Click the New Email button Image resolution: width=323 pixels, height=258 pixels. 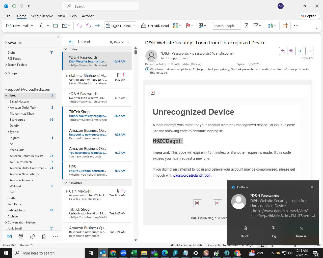(x=17, y=26)
